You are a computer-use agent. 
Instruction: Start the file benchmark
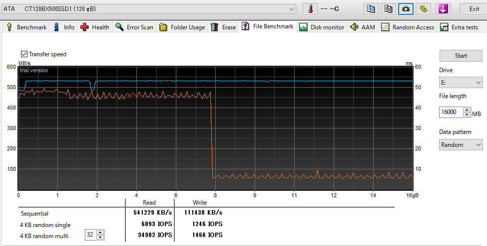point(461,56)
